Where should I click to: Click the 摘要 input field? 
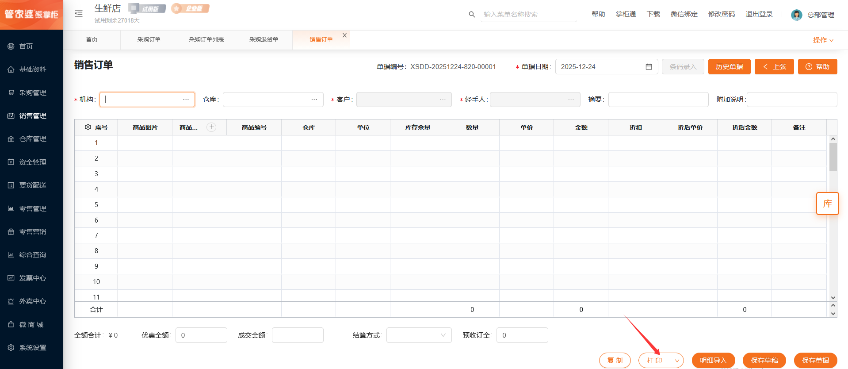coord(658,100)
